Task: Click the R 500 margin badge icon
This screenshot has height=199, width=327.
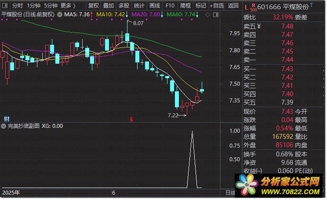Action: (254, 7)
